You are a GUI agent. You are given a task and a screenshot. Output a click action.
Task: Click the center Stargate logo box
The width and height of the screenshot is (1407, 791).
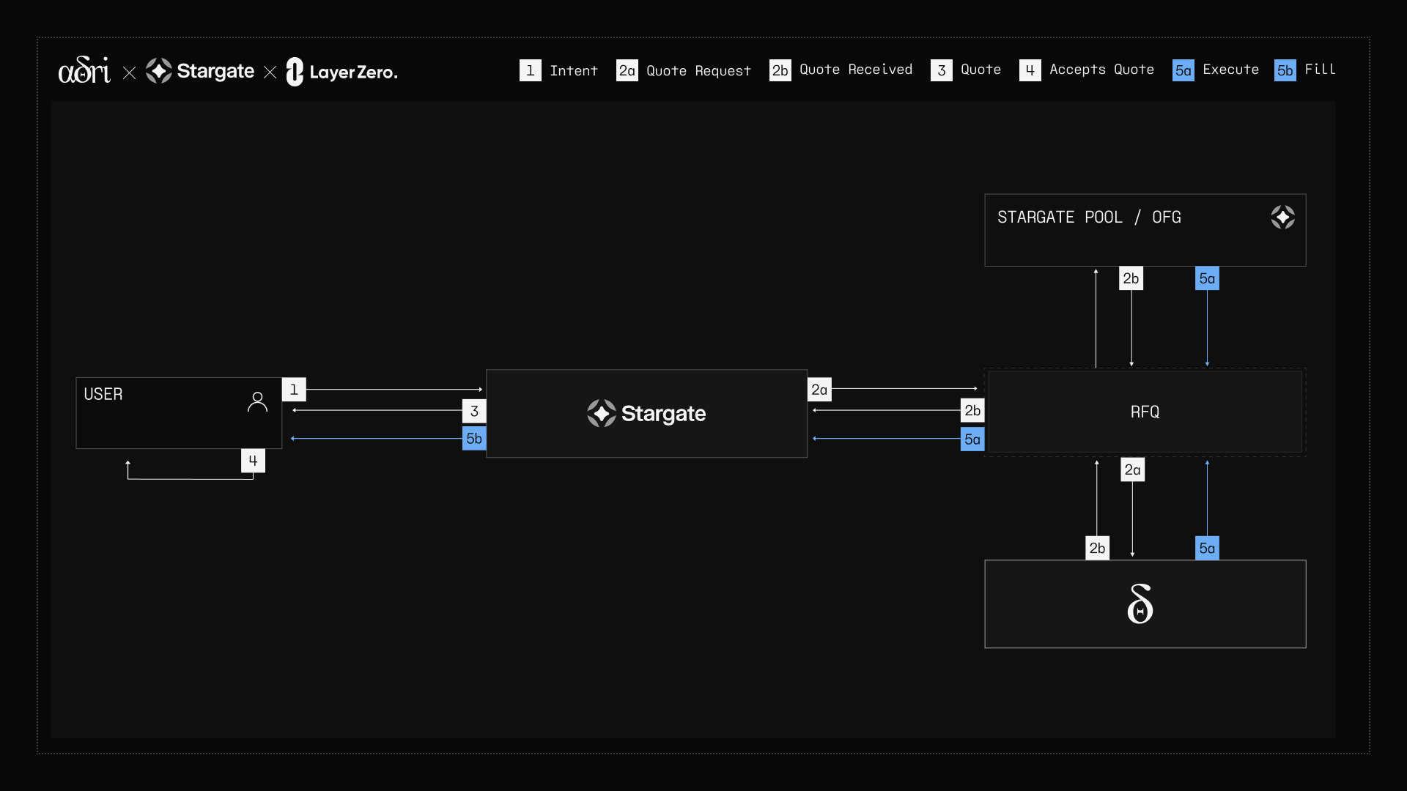(x=646, y=414)
